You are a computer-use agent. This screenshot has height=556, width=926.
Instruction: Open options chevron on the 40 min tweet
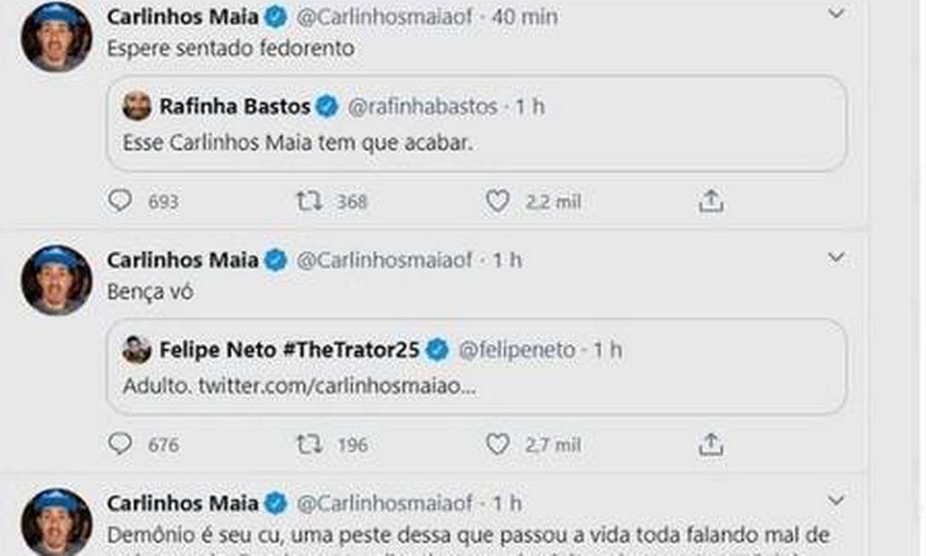(836, 14)
